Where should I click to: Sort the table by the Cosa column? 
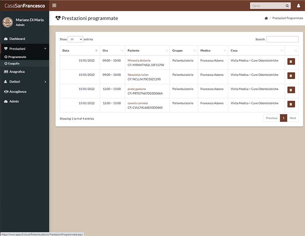point(256,50)
